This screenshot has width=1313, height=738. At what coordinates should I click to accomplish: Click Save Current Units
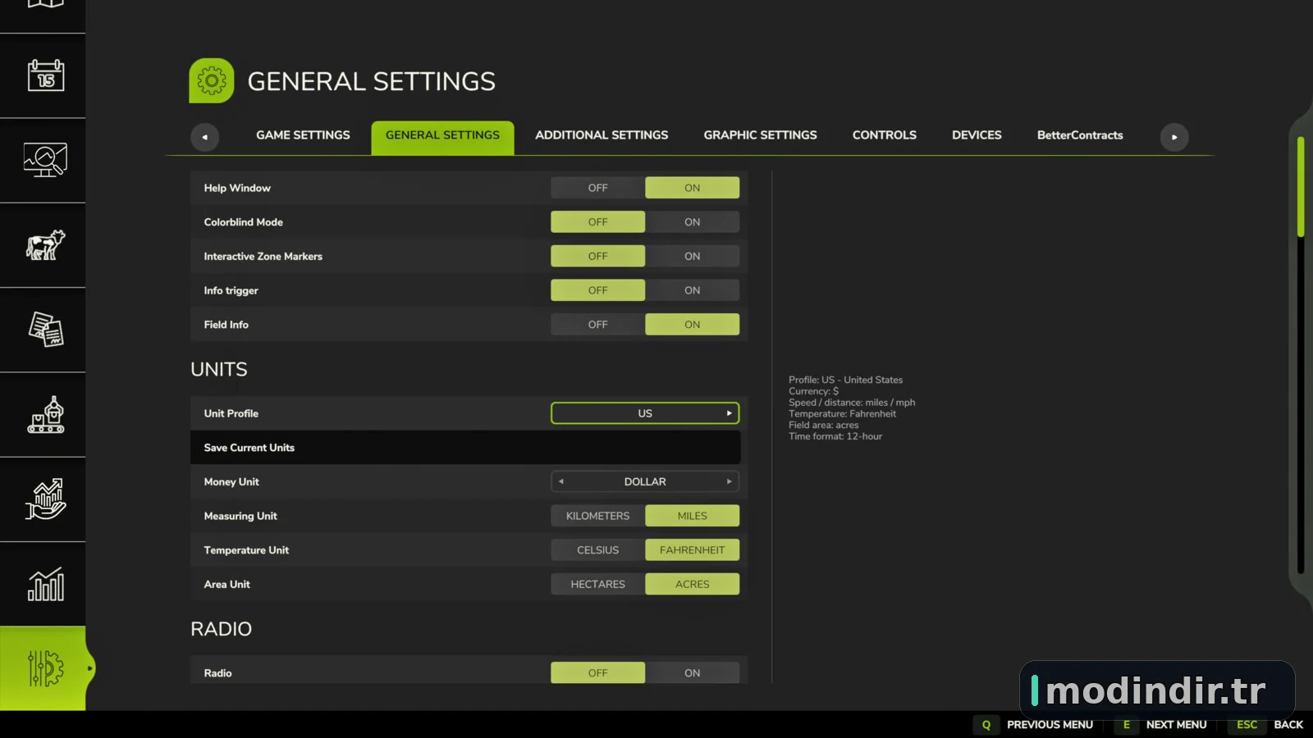[465, 448]
